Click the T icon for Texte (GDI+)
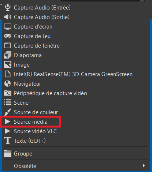 [8, 141]
